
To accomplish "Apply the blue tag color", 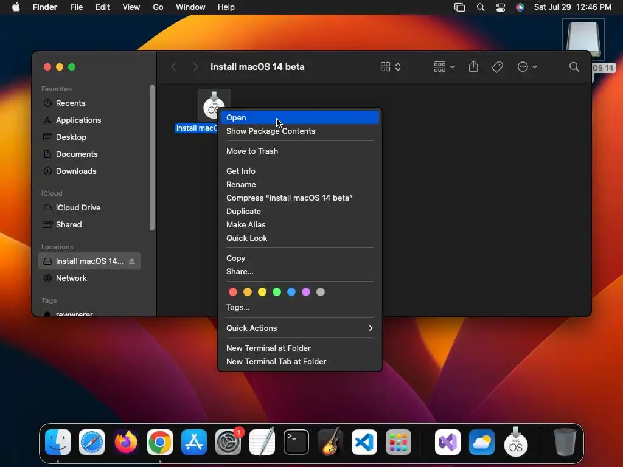I will 291,292.
